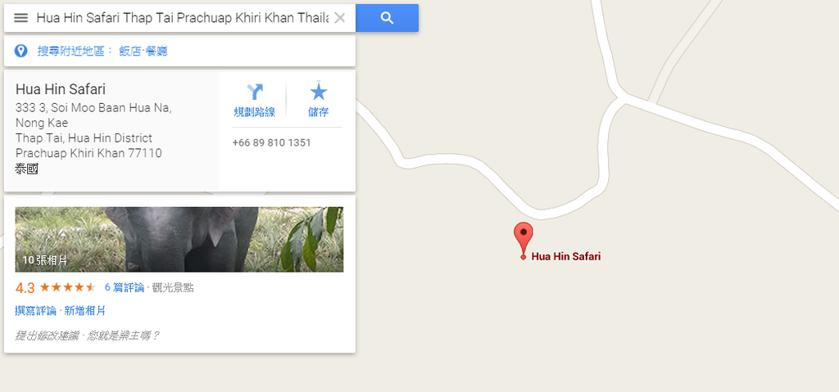Open the 6 篇評論 reviews link
The height and width of the screenshot is (392, 839).
pyautogui.click(x=125, y=288)
